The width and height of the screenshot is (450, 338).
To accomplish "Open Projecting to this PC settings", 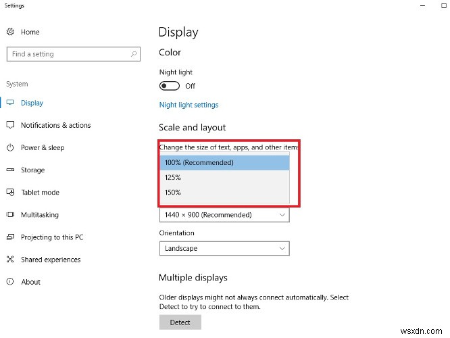I will click(x=52, y=237).
